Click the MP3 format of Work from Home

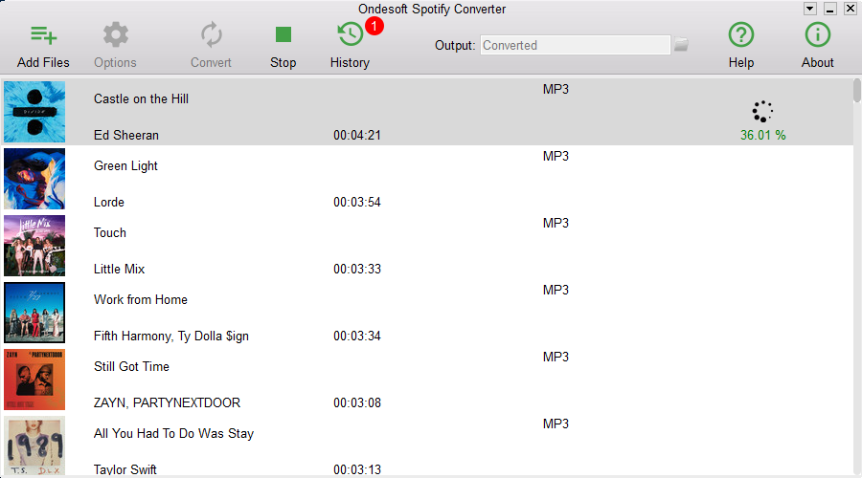pos(556,290)
